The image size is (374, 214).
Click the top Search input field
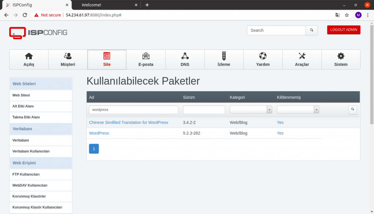276,30
